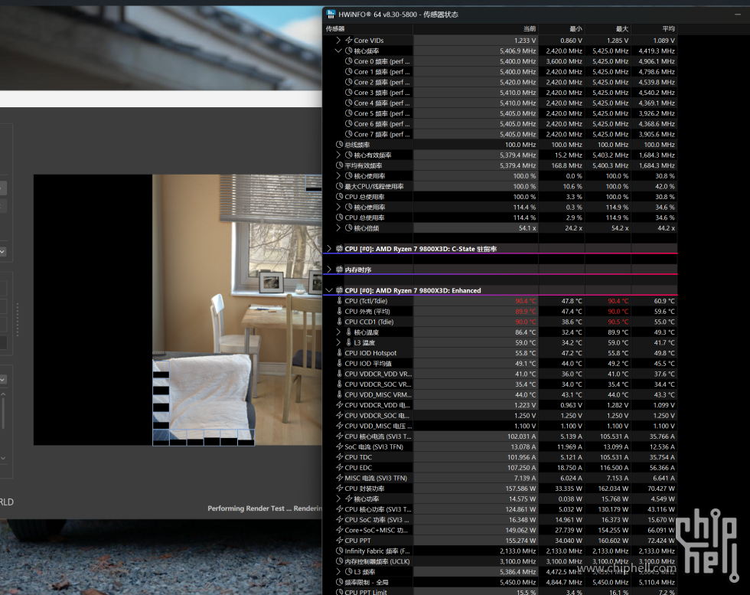Click the HWiNFO logo in the title bar
The height and width of the screenshot is (595, 750).
330,15
